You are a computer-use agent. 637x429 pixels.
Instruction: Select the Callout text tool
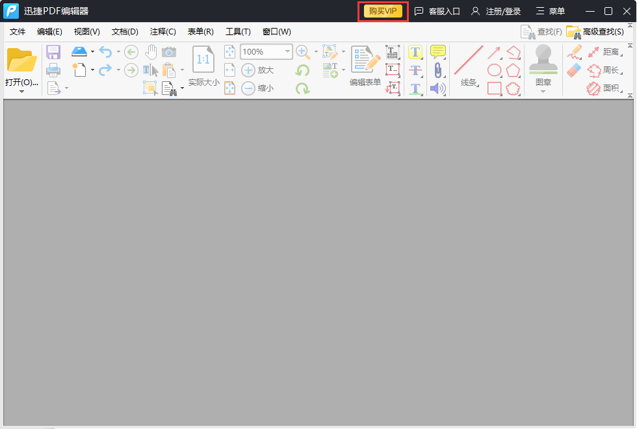[393, 88]
